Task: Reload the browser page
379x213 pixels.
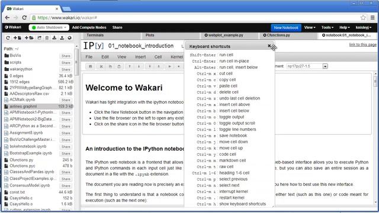Action: point(24,18)
